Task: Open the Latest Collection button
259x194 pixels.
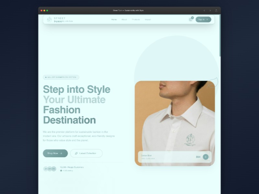Action: click(86, 153)
